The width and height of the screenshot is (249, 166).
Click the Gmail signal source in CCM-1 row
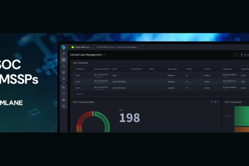[243, 75]
